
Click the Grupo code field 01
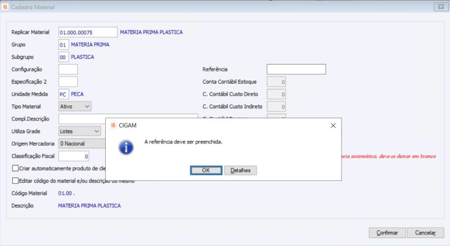[x=64, y=45]
